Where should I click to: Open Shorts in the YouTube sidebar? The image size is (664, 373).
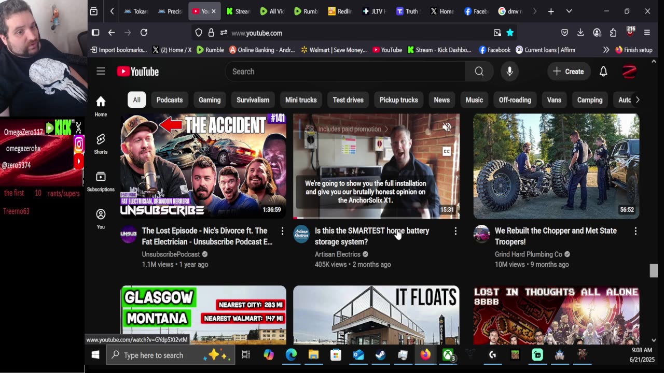click(x=101, y=144)
